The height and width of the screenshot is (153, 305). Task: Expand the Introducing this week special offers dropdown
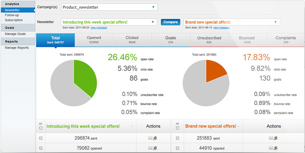[x=109, y=22]
